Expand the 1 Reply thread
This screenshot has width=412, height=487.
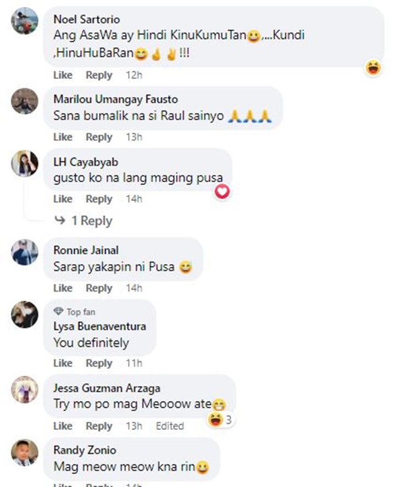[x=92, y=221]
